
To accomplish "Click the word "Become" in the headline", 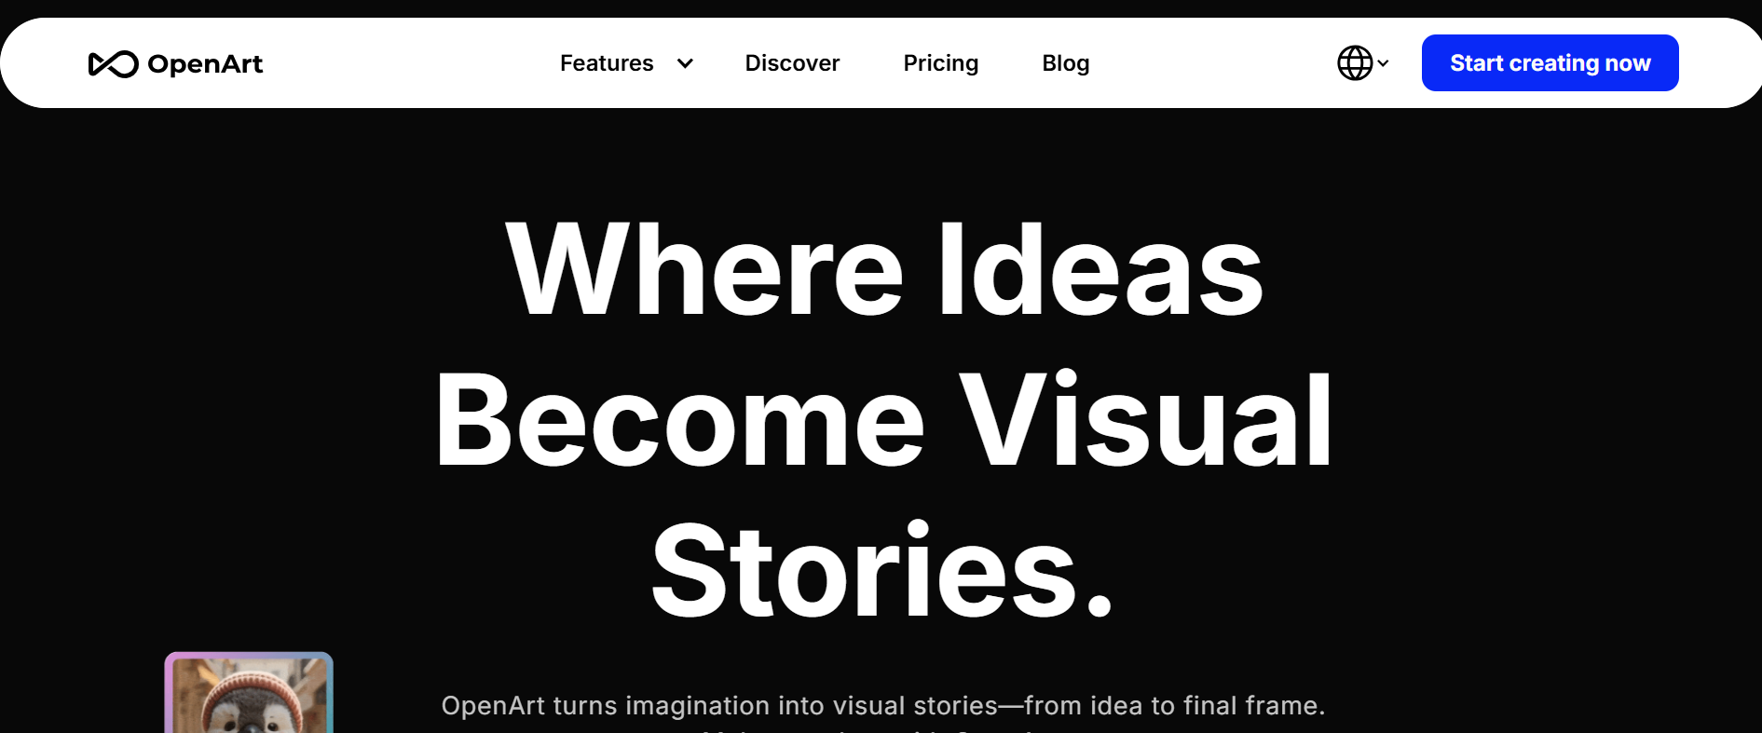I will (x=679, y=421).
